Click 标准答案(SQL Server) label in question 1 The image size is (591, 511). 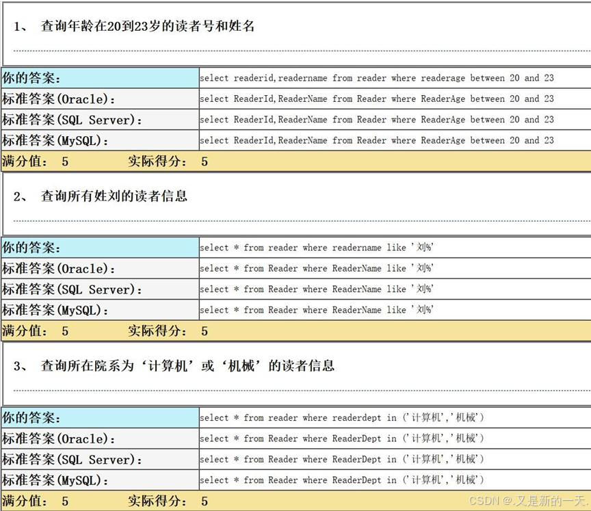click(x=73, y=120)
